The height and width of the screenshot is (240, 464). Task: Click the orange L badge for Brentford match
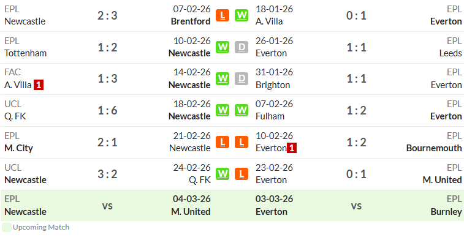pos(222,15)
